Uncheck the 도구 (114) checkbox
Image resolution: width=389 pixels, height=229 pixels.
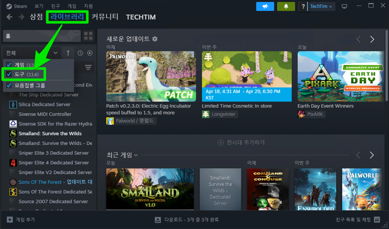click(x=9, y=74)
